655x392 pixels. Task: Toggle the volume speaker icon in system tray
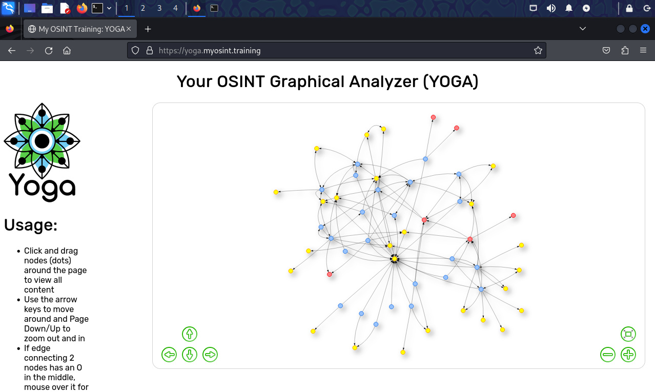click(x=551, y=8)
